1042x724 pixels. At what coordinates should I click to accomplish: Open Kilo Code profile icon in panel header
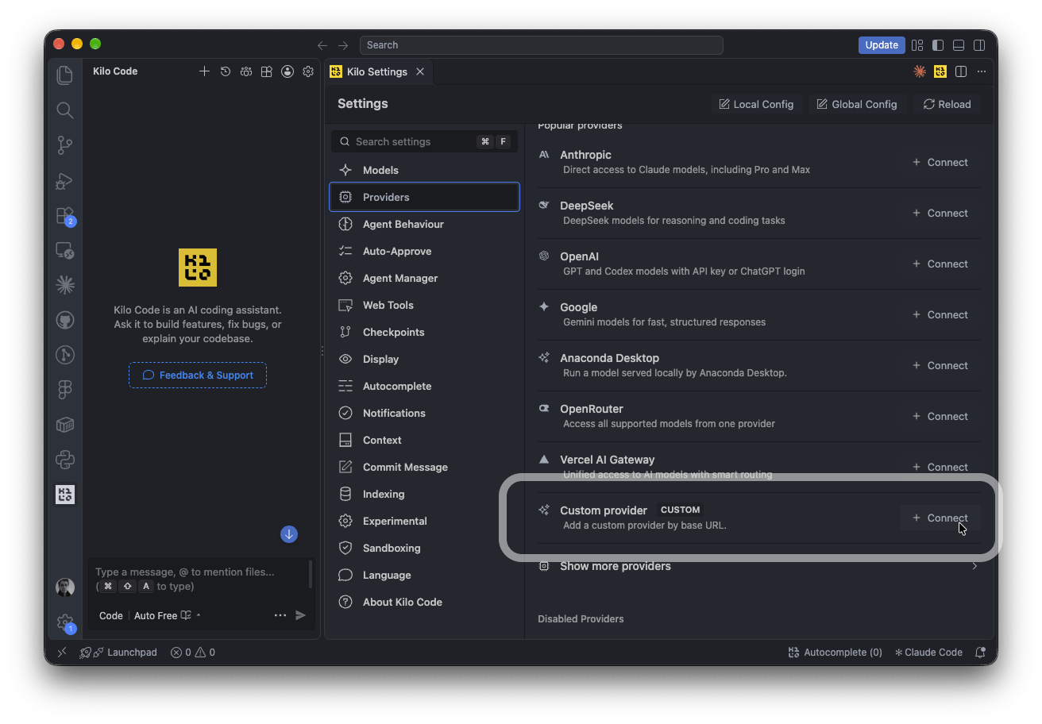[x=288, y=71]
